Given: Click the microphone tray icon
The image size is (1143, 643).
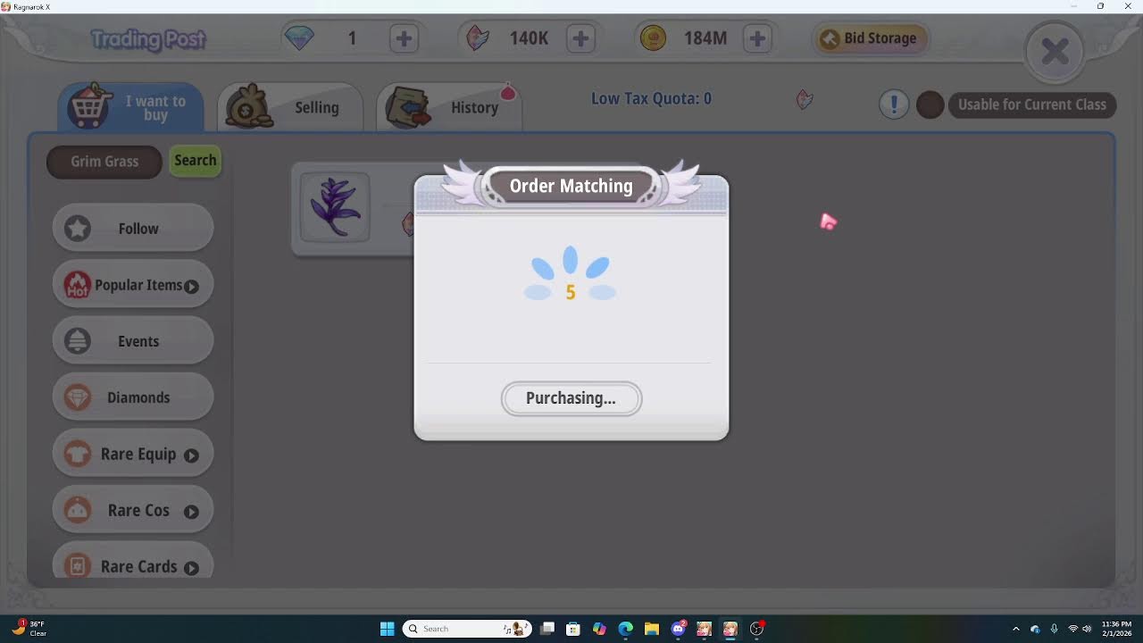Looking at the screenshot, I should (1055, 629).
